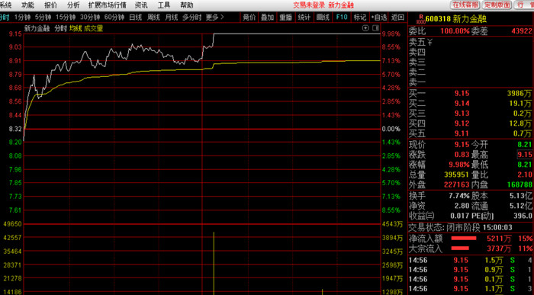This screenshot has height=295, width=534.
Task: Switch to 月线 monthly chart tab
Action: tap(172, 17)
